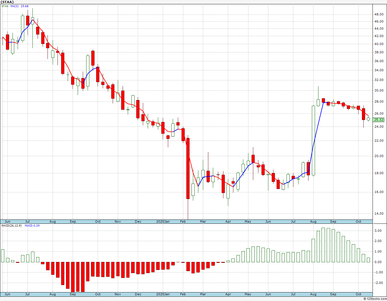Select the green STAA legend label

tap(5, 6)
